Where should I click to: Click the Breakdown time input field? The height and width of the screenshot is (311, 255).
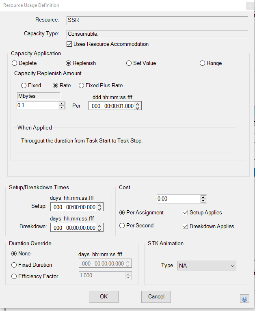point(74,228)
